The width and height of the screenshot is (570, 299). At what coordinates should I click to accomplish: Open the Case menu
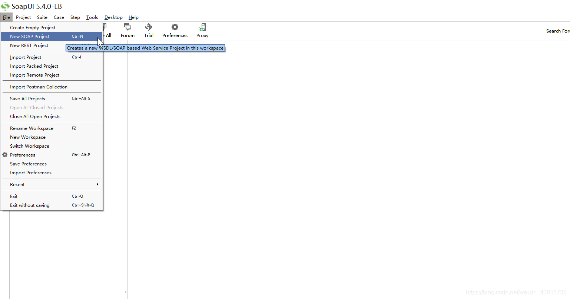59,17
